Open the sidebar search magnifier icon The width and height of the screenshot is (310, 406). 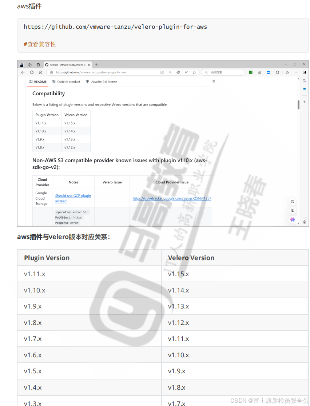pos(304,81)
